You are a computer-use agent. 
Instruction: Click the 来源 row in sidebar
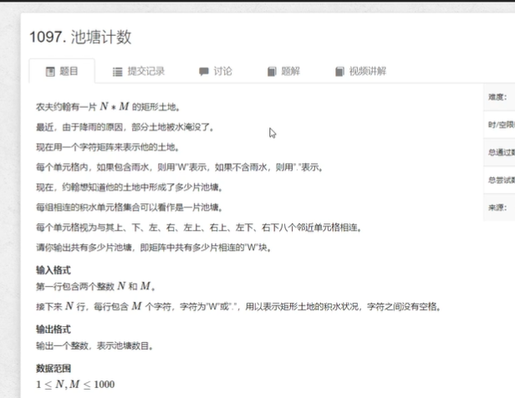tap(499, 207)
